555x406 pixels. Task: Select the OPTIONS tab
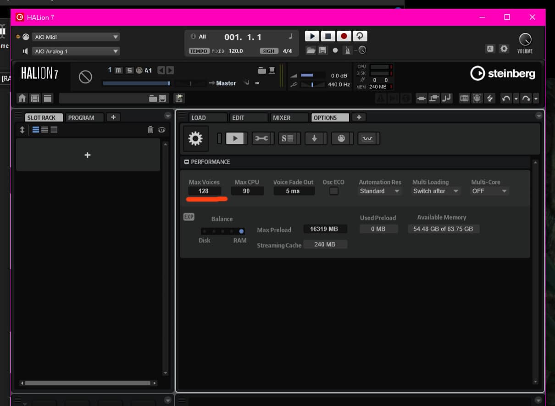point(330,118)
